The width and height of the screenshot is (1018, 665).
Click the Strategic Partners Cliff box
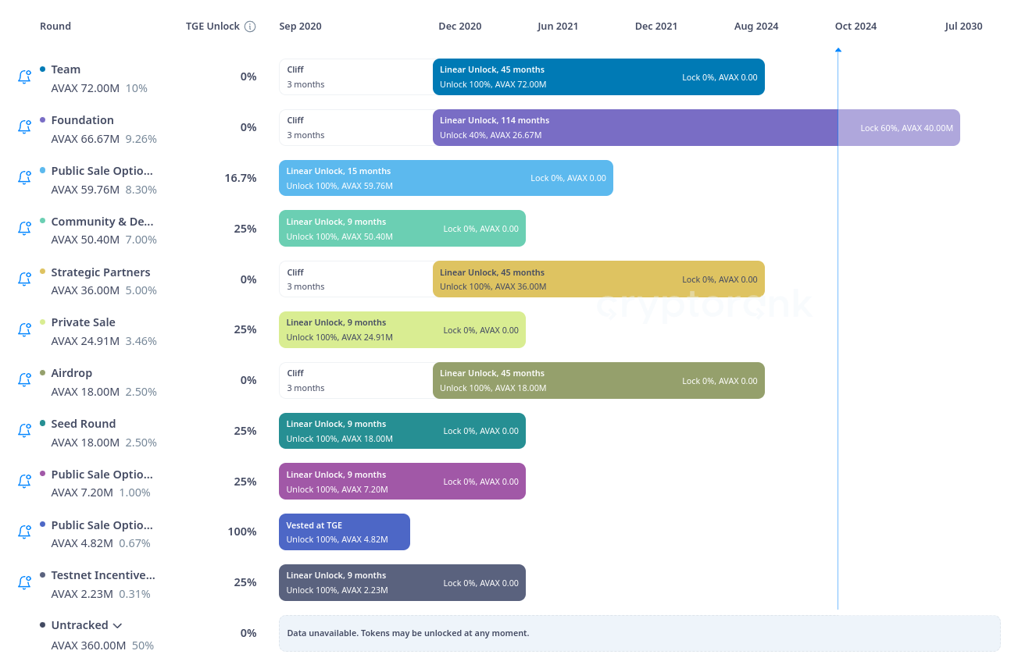(x=356, y=279)
